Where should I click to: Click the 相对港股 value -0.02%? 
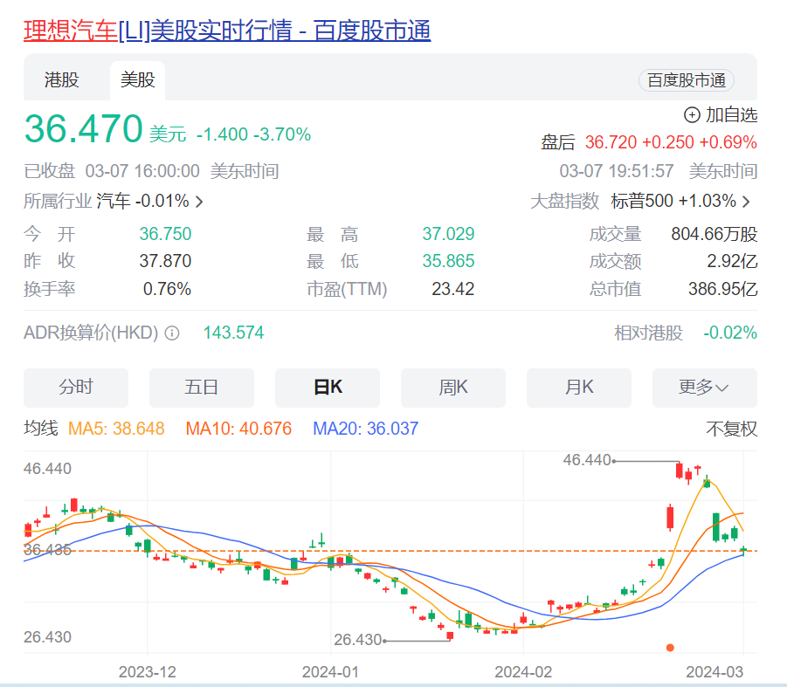click(x=730, y=333)
